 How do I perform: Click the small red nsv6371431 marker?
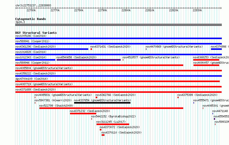[91, 49]
